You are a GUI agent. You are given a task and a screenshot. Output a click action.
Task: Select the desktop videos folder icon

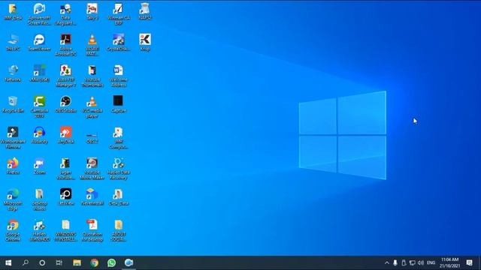pos(39,199)
